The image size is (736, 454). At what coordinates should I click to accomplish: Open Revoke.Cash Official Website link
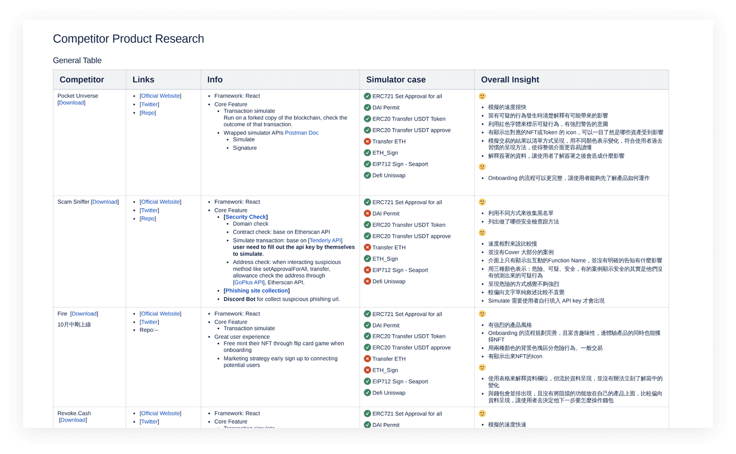click(x=160, y=414)
